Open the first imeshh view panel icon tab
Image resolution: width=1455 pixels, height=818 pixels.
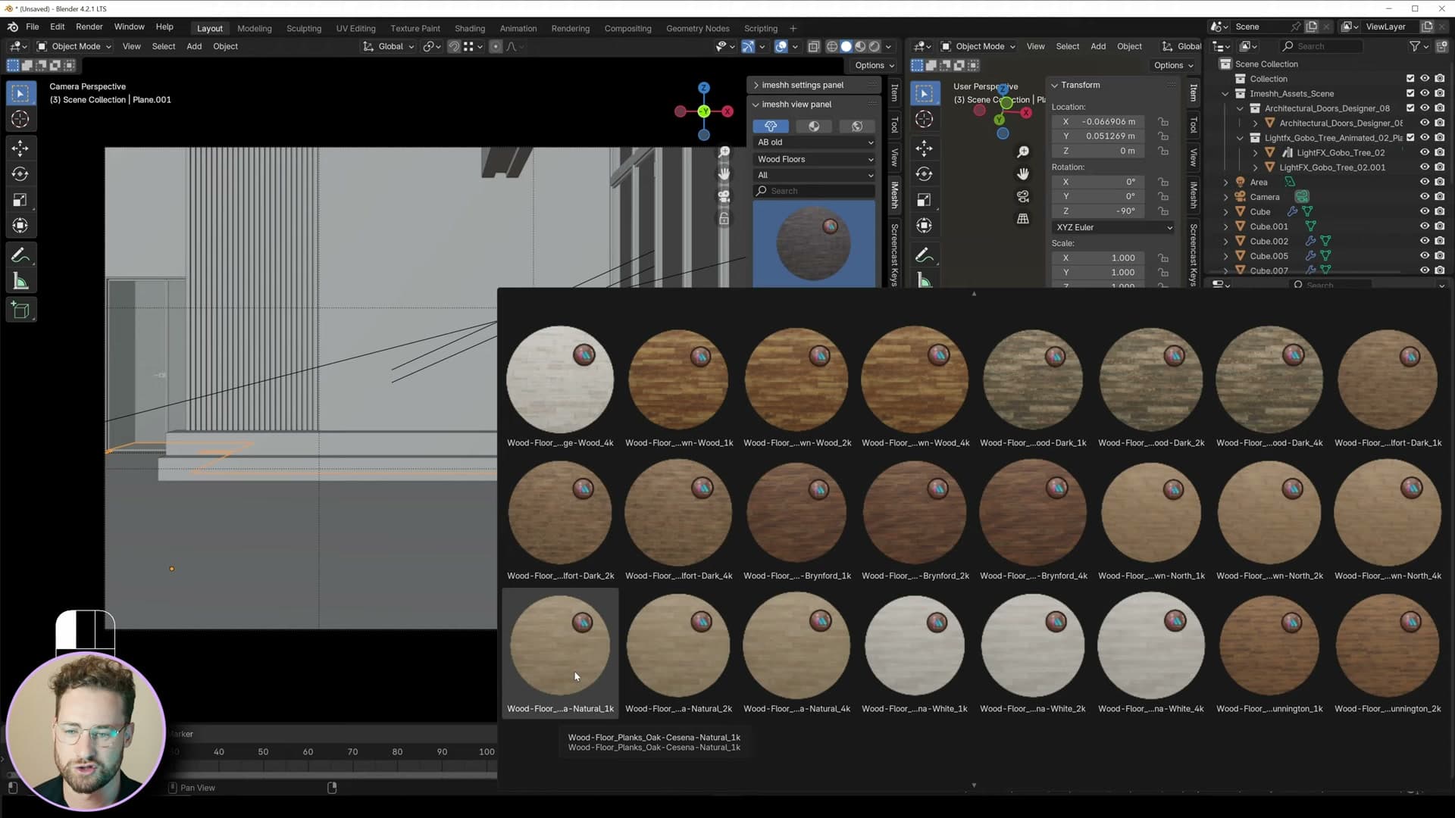coord(771,126)
